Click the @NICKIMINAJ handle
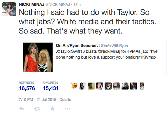 [58, 4]
